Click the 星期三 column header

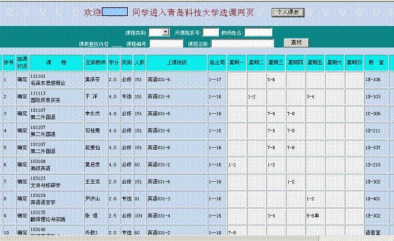coord(276,63)
